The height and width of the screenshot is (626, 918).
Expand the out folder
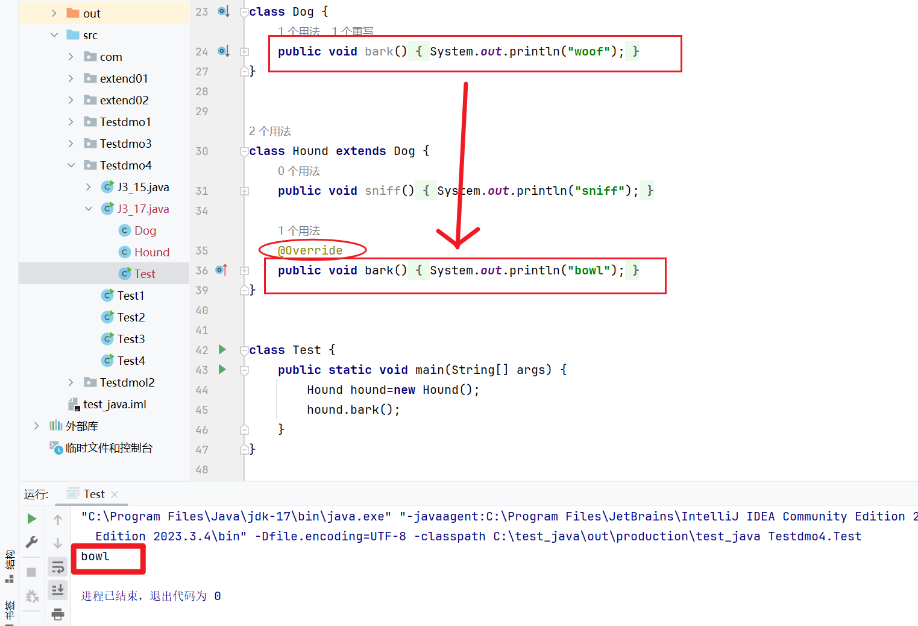coord(54,13)
